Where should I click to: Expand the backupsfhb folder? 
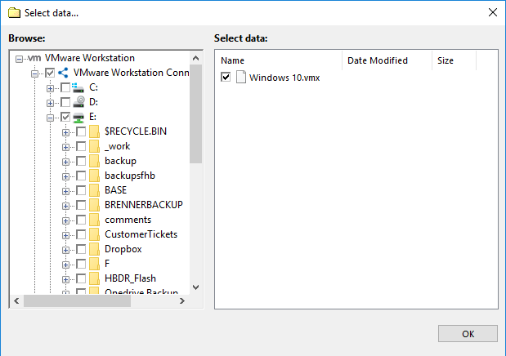coord(65,176)
